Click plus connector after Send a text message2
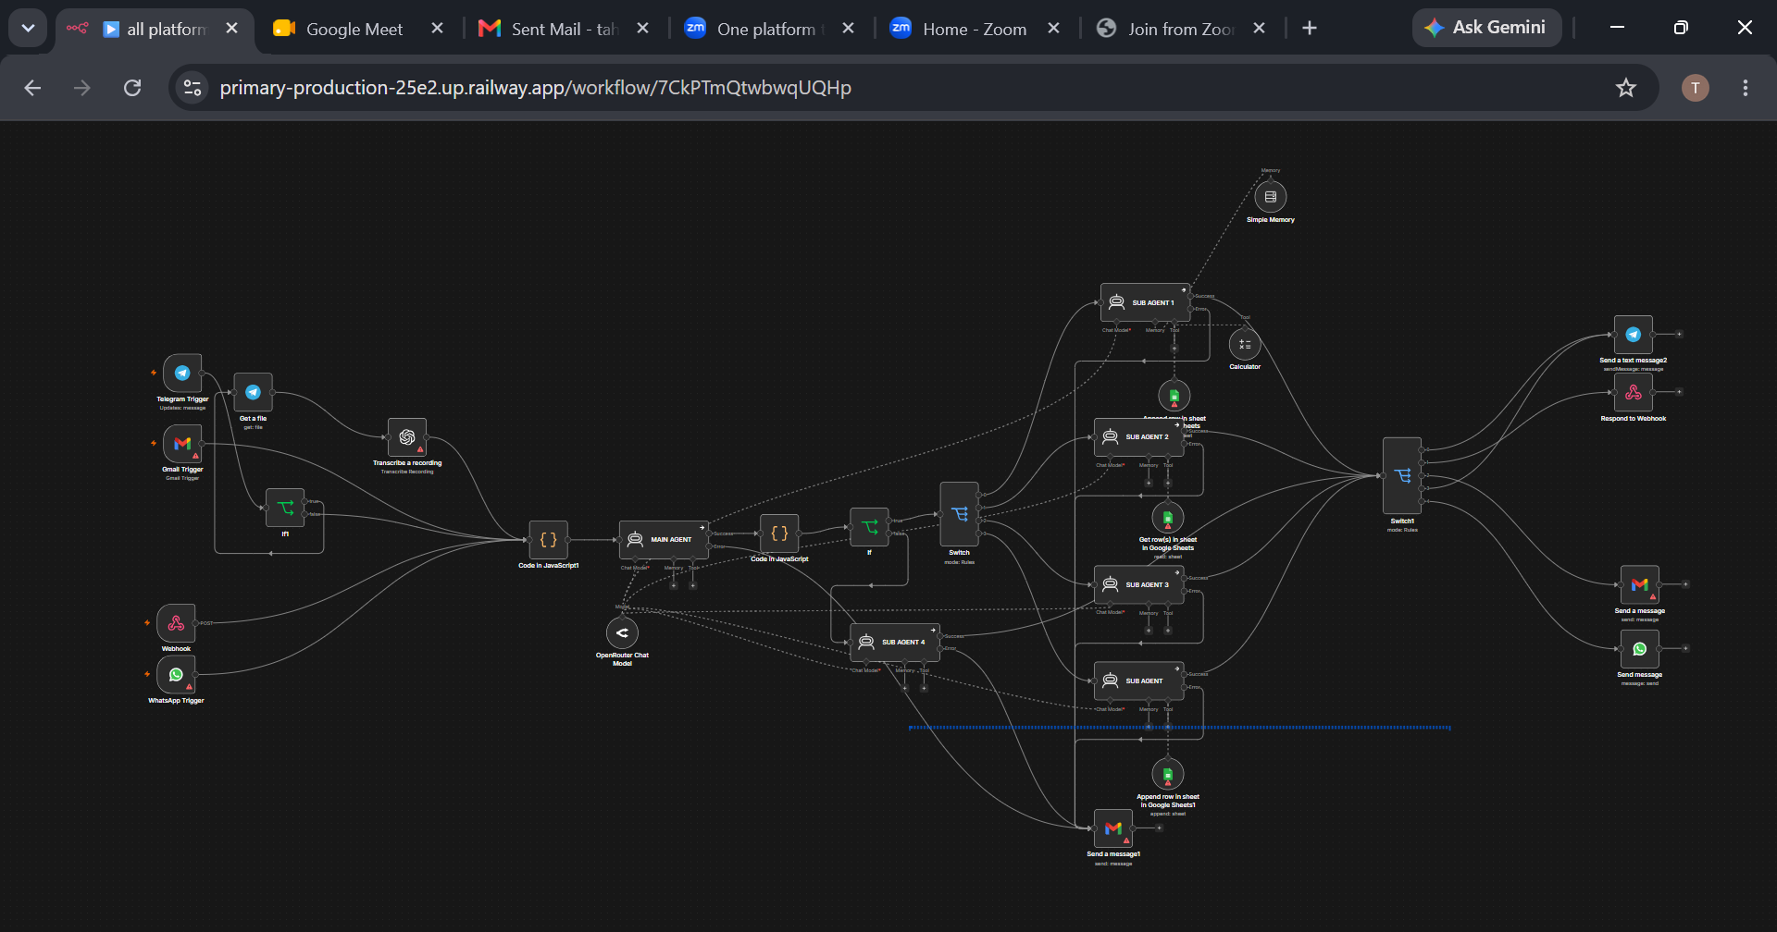Screen dimensions: 1777x932 [x=1680, y=335]
